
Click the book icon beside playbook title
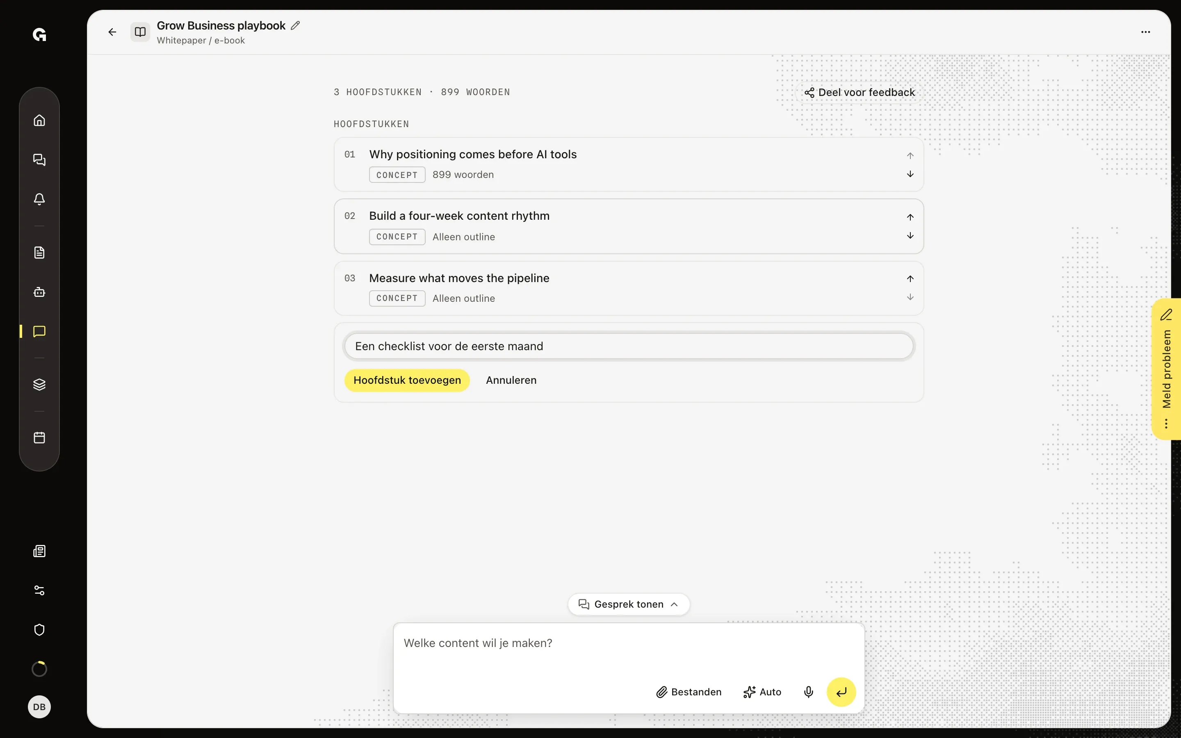point(140,32)
